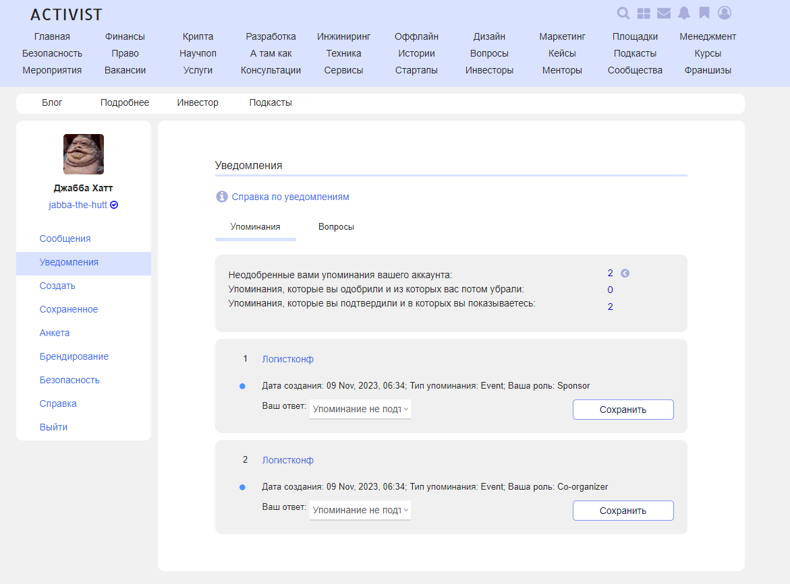
Task: Switch to the Вопросы notifications tab
Action: point(336,227)
